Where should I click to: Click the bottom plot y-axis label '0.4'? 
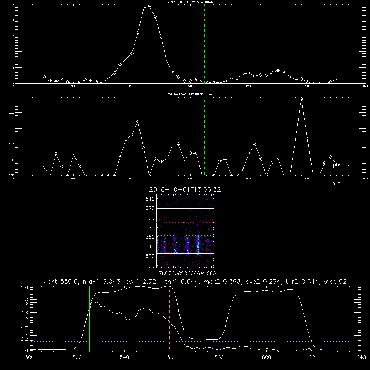point(24,326)
